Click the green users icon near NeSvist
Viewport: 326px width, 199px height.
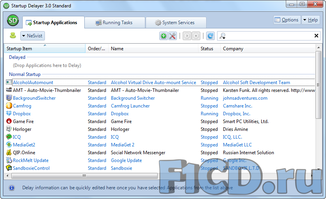pyautogui.click(x=13, y=35)
